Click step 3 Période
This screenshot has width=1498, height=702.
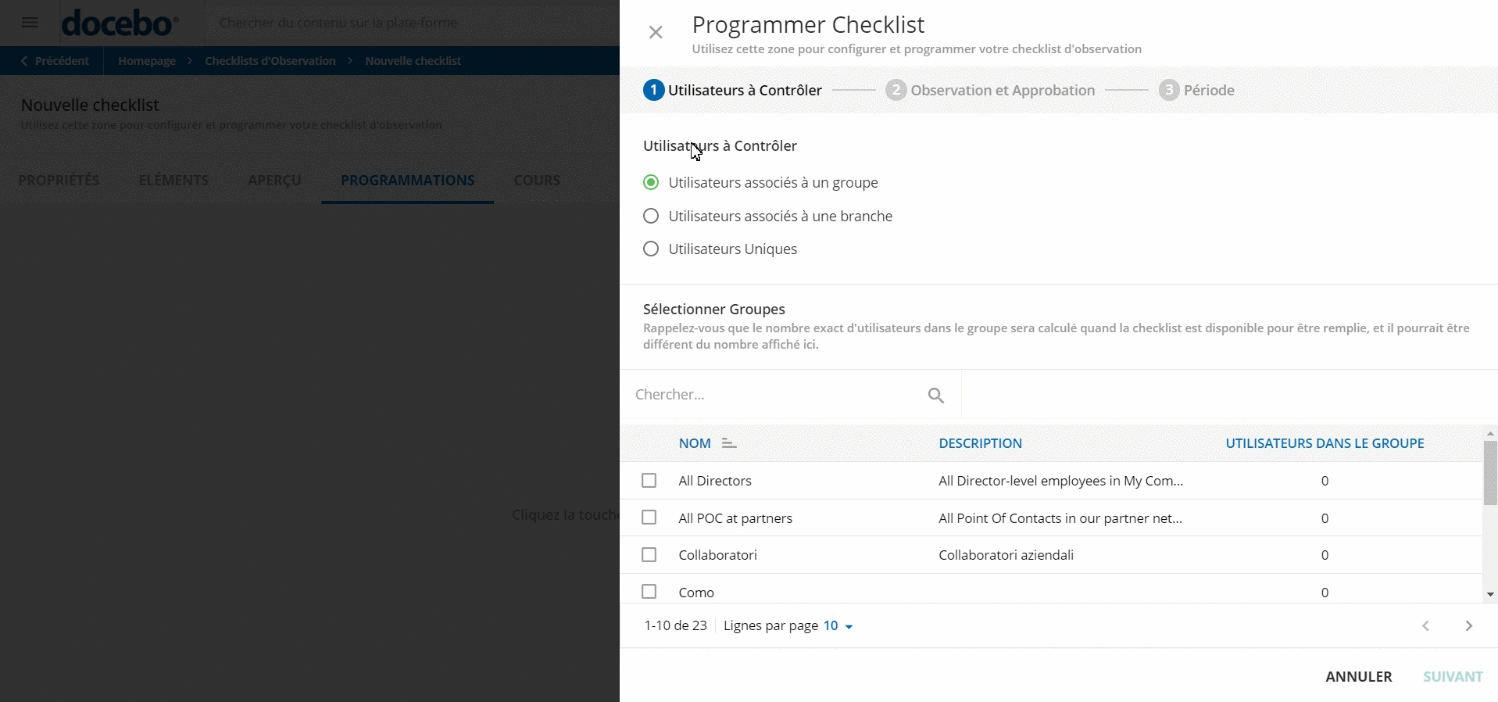click(x=1196, y=91)
